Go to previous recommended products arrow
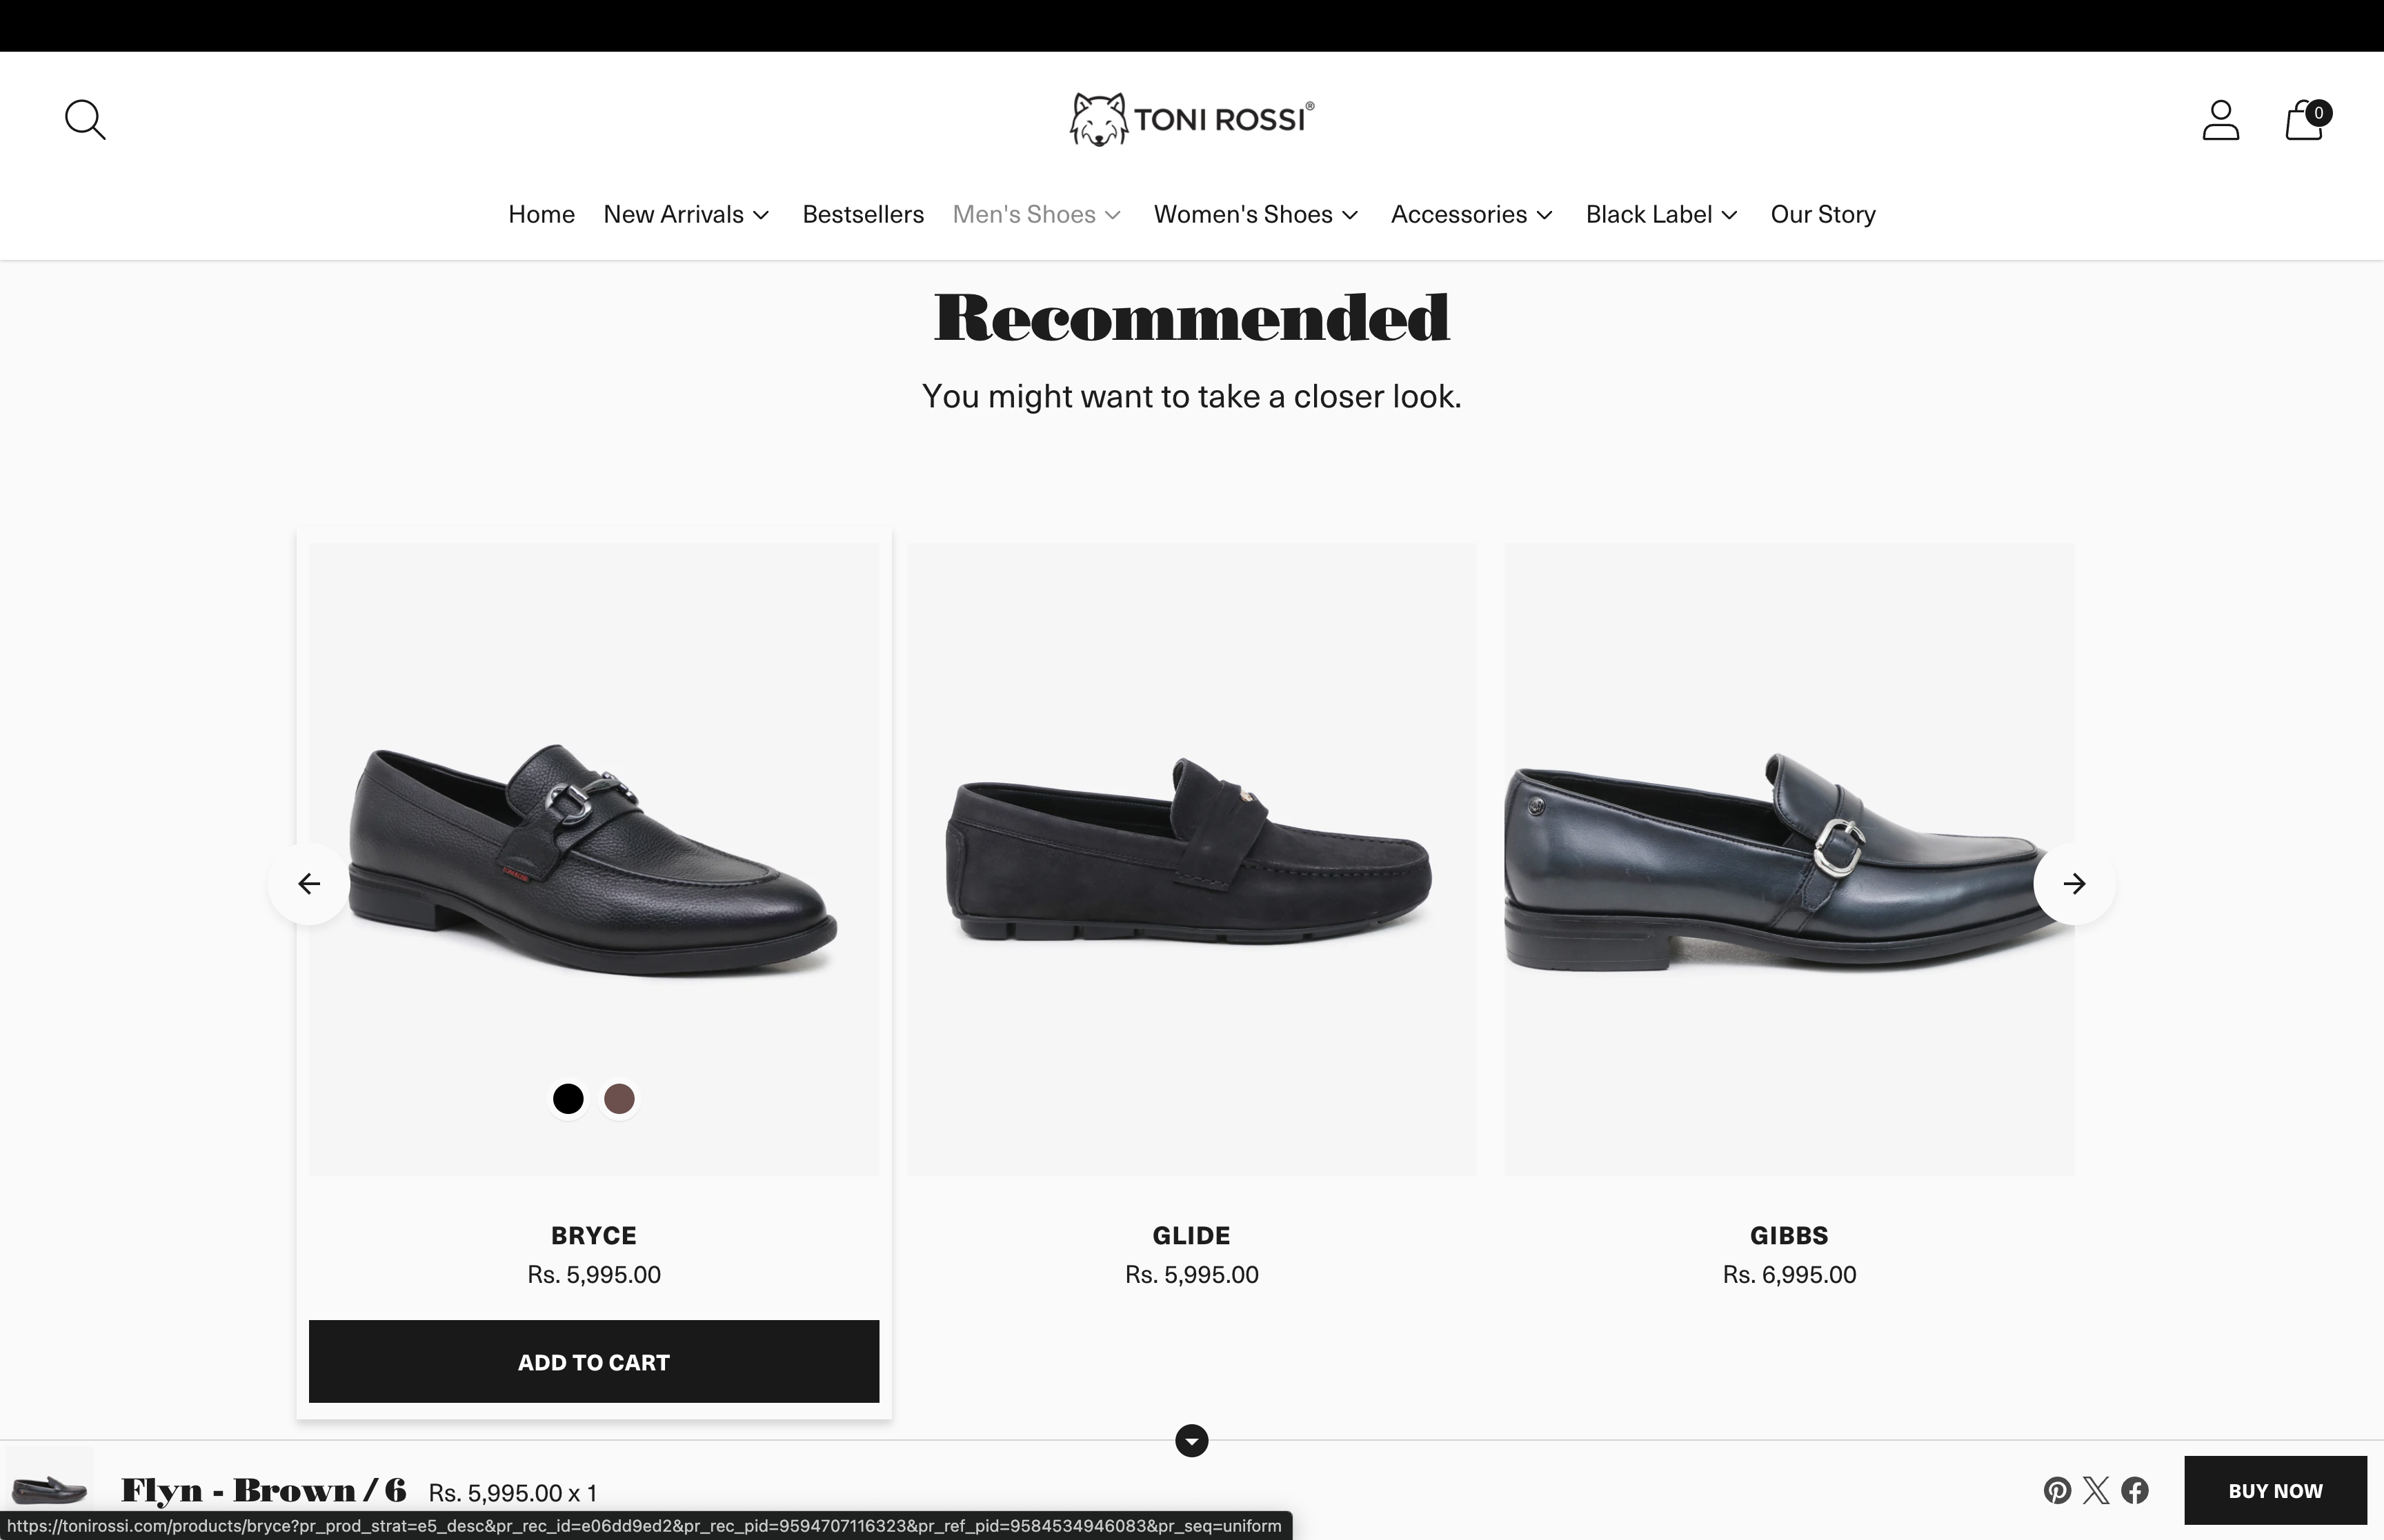The image size is (2384, 1540). click(309, 884)
